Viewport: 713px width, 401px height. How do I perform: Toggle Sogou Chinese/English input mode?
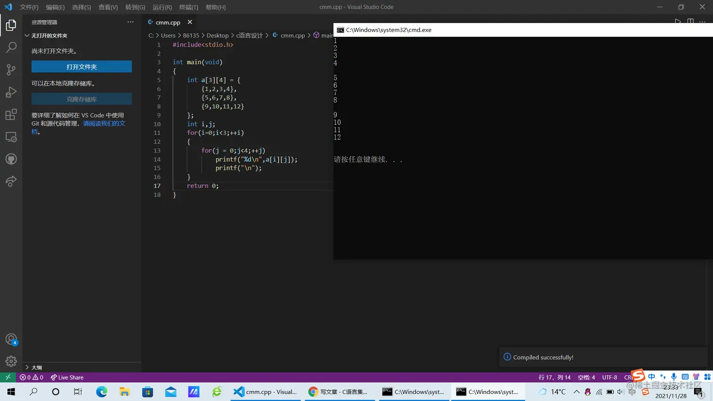pyautogui.click(x=652, y=376)
